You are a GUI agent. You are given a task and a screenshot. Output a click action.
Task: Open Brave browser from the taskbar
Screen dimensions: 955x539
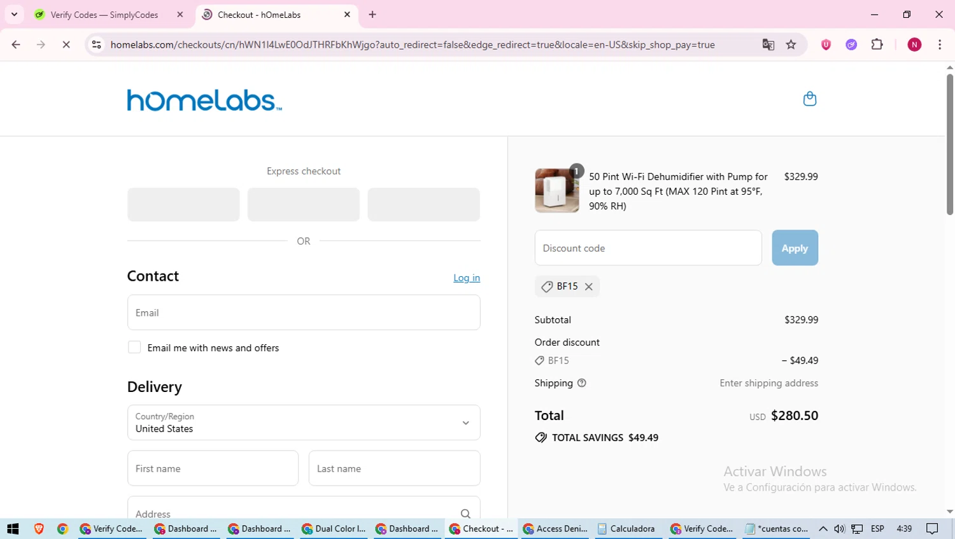[x=39, y=529]
